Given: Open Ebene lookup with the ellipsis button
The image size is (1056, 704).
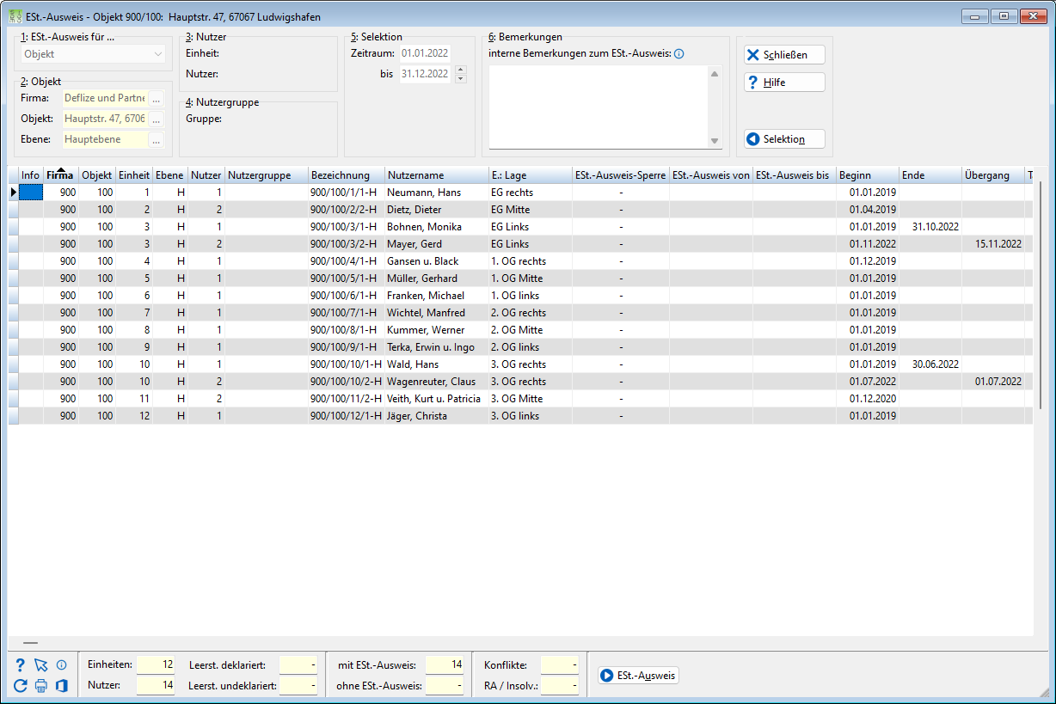Looking at the screenshot, I should point(156,140).
